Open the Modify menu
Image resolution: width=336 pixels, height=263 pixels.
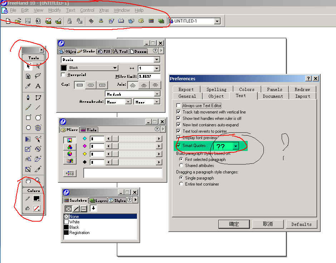(55, 10)
